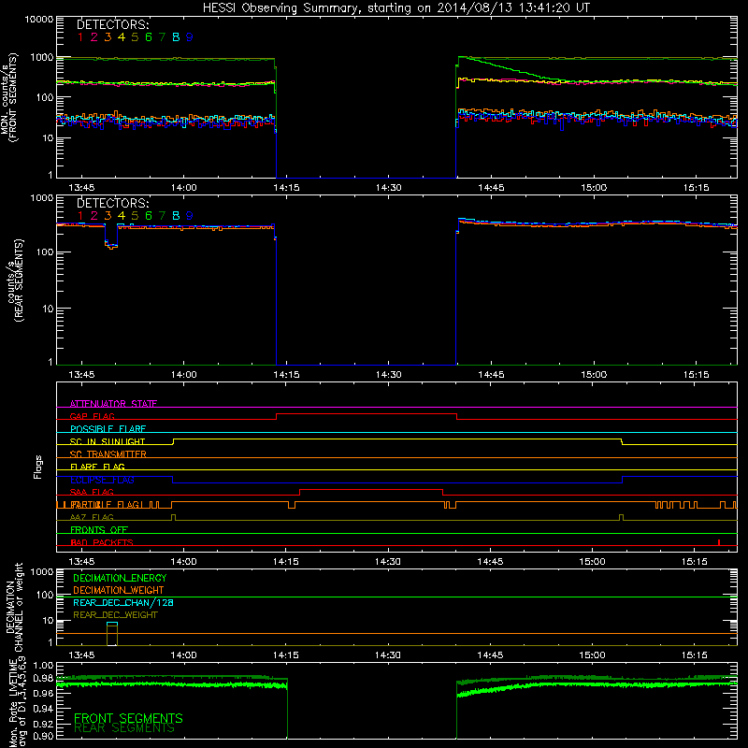Select red detector 1 in rear segments legend
This screenshot has width=748, height=748.
(80, 216)
